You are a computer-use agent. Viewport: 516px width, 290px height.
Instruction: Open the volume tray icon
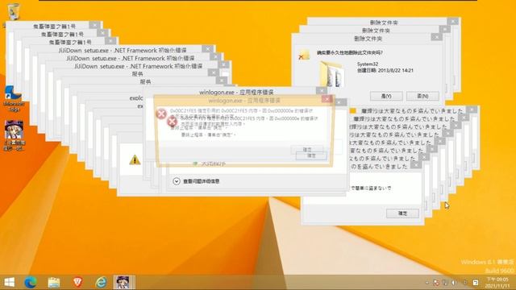pos(454,283)
